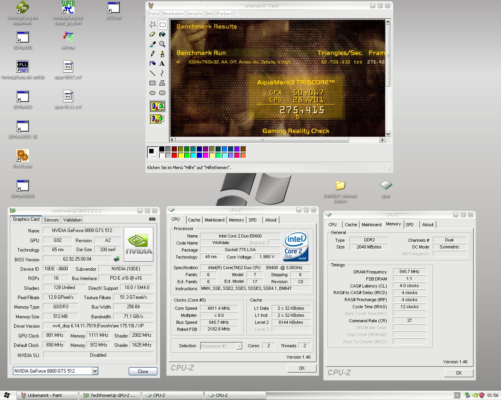The width and height of the screenshot is (501, 400).
Task: Open the Farben menu in Paint
Action: pos(224,14)
